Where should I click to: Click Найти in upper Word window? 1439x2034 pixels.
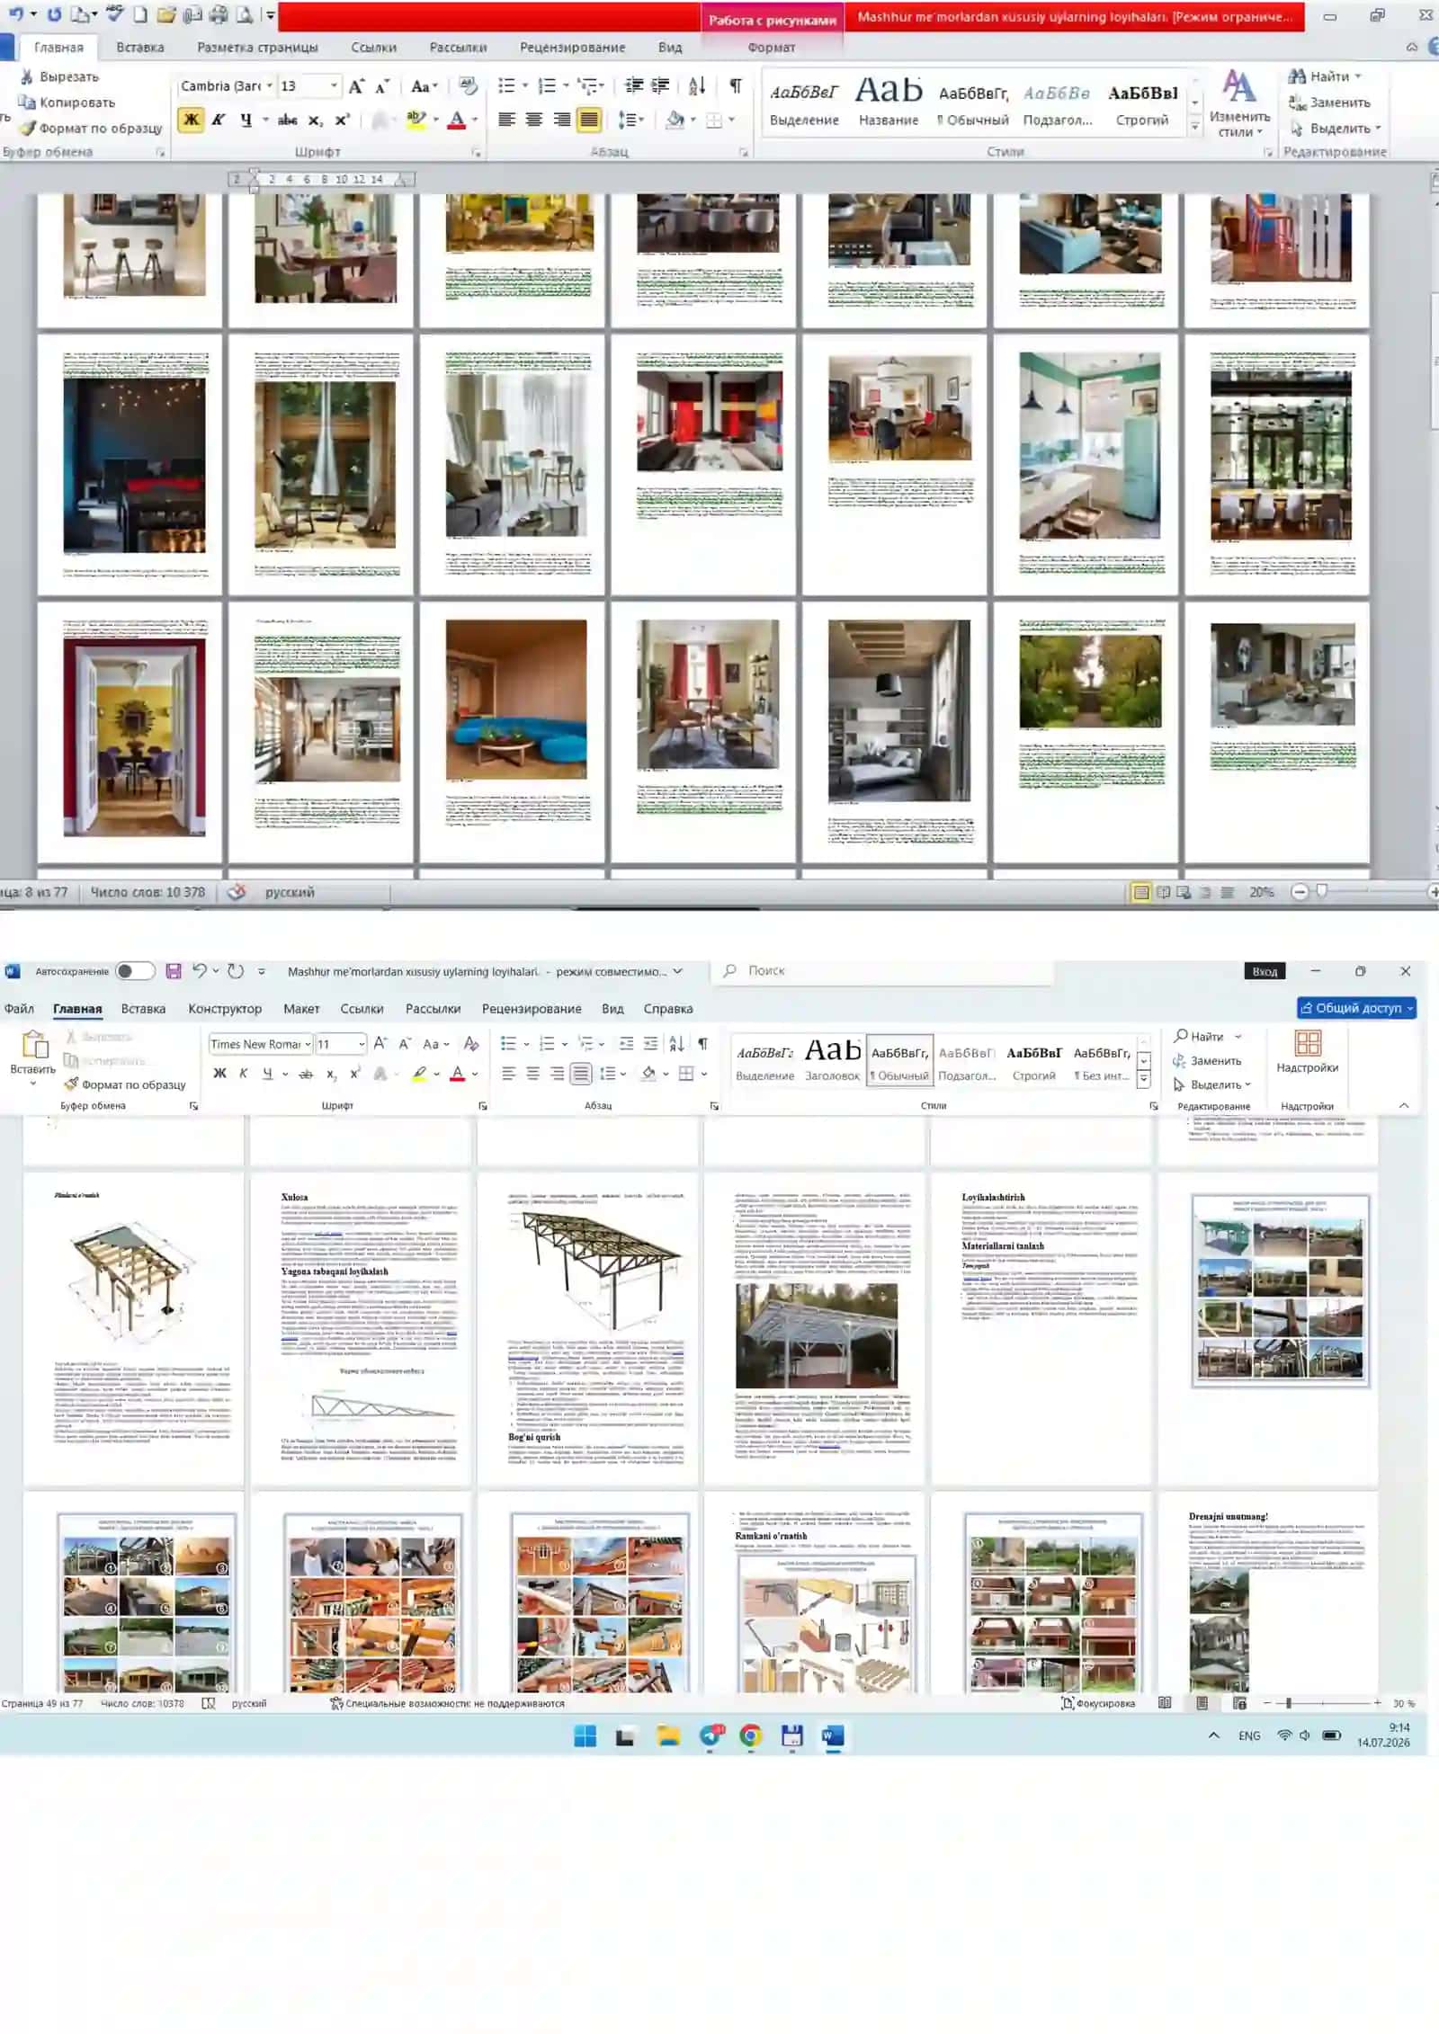[x=1324, y=76]
